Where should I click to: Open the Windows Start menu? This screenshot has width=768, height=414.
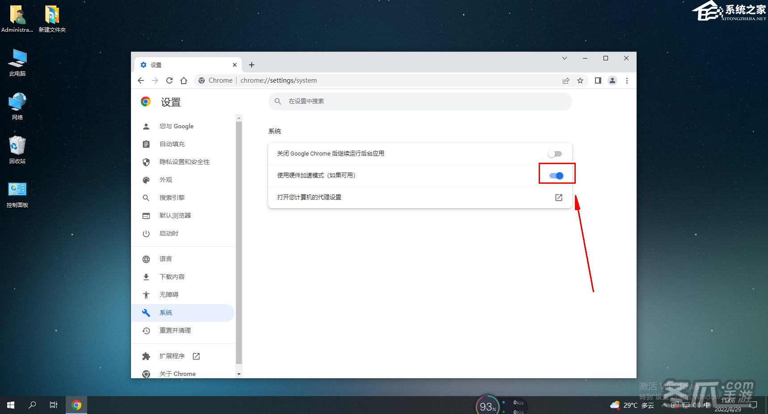pyautogui.click(x=11, y=405)
